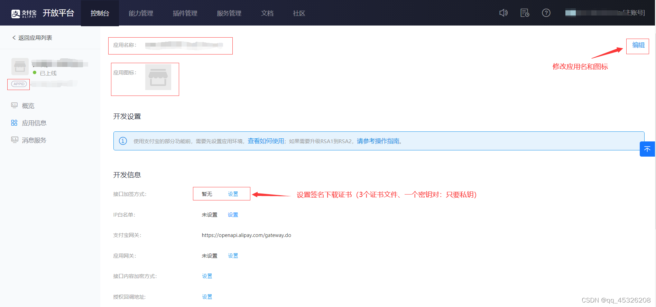The height and width of the screenshot is (307, 656).
Task: Open the 请参考操作指南 link
Action: pyautogui.click(x=378, y=141)
